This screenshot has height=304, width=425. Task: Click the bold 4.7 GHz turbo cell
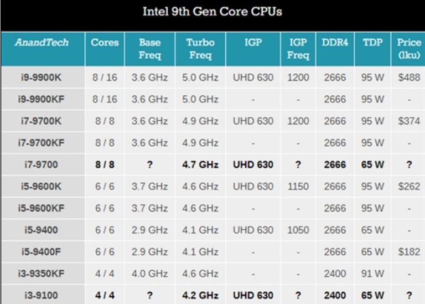click(200, 164)
